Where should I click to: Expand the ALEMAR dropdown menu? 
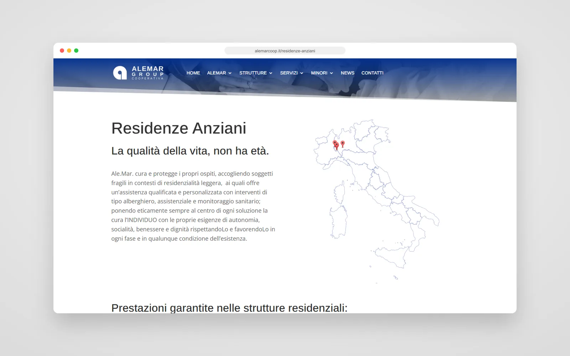tap(219, 73)
